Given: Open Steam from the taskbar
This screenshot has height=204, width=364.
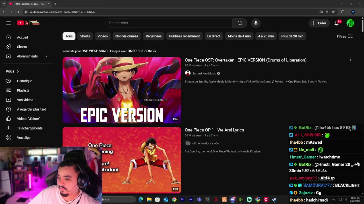Looking at the screenshot, I should click(x=274, y=199).
